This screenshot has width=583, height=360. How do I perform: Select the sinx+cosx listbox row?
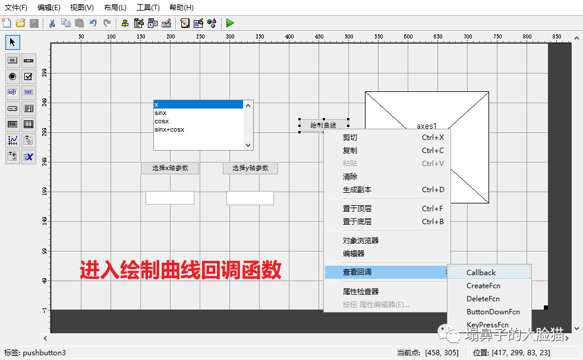click(198, 129)
